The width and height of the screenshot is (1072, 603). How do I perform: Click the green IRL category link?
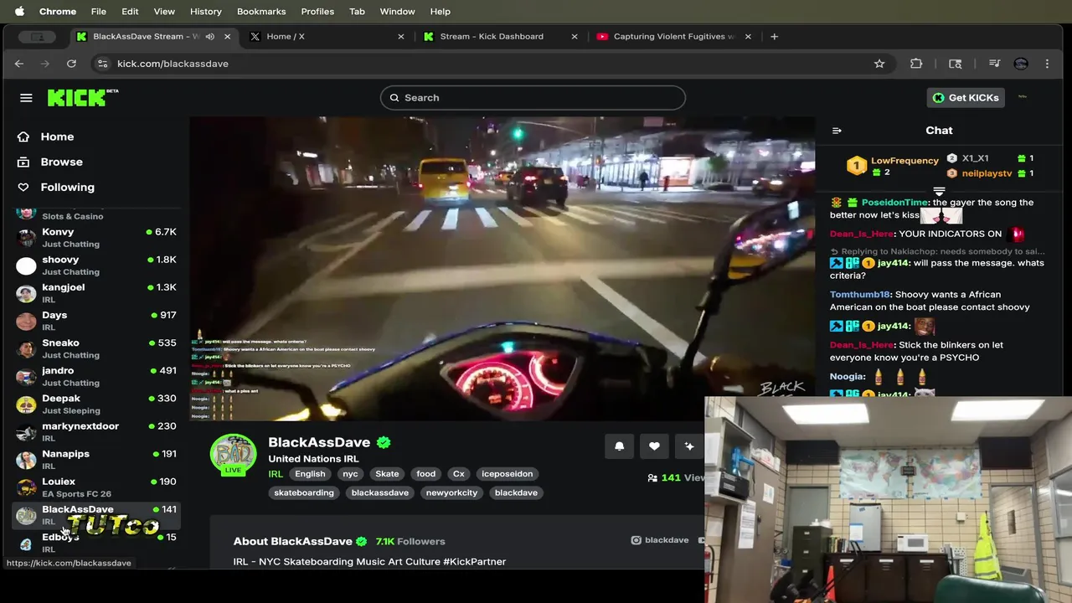point(276,474)
